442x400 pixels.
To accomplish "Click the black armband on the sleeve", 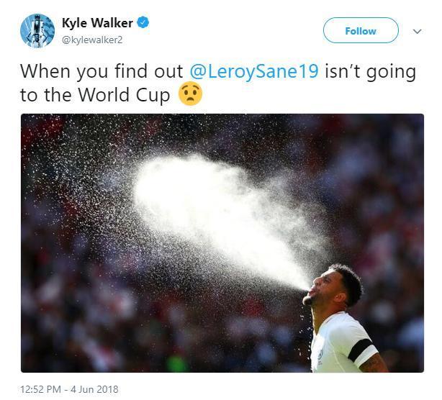I will [361, 350].
